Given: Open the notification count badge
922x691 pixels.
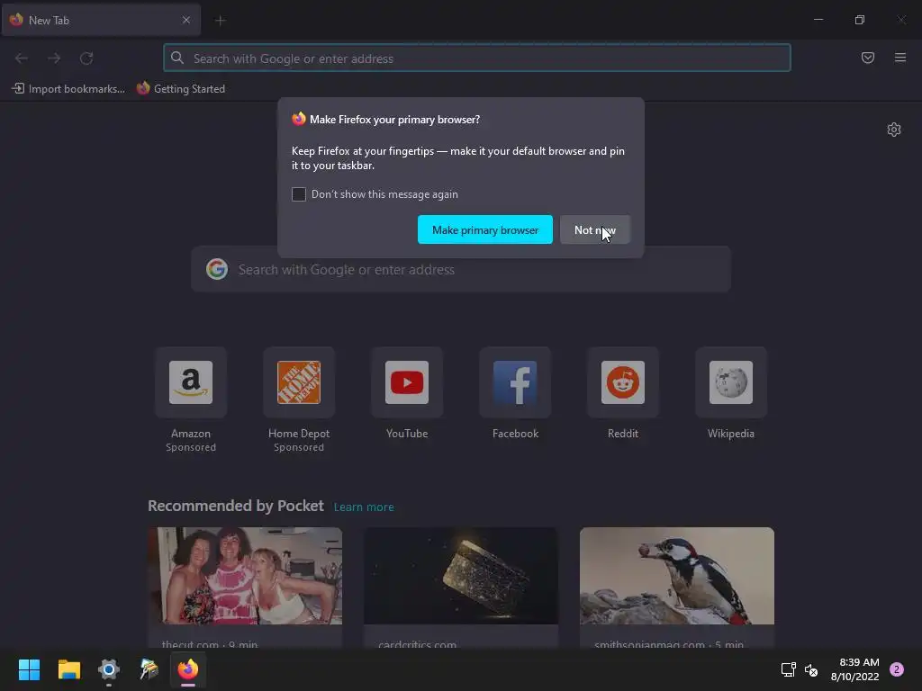Looking at the screenshot, I should pyautogui.click(x=897, y=669).
